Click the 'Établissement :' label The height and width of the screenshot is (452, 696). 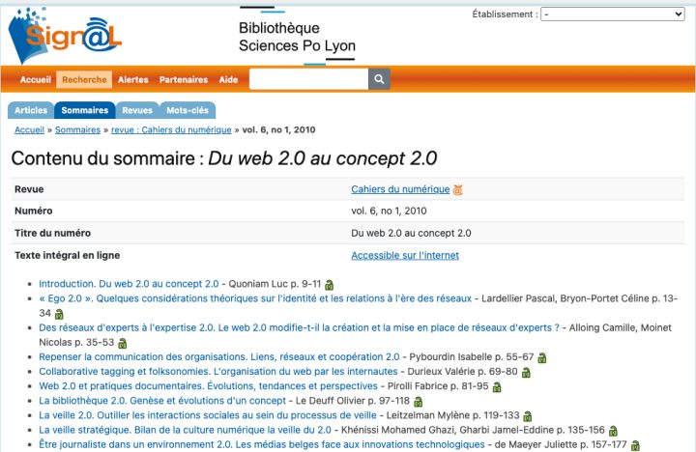[x=506, y=14]
